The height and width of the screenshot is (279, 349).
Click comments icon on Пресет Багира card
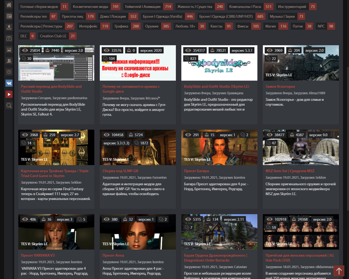pos(243,135)
